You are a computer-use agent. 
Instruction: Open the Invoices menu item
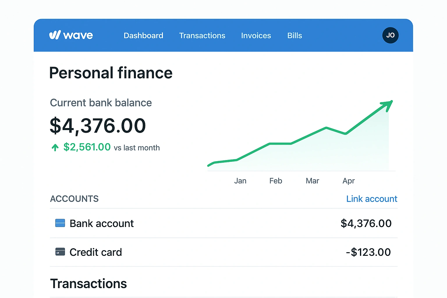(x=256, y=36)
